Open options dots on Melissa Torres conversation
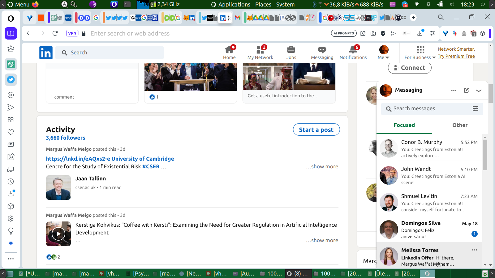Screen dimensions: 495x278 pos(475,250)
